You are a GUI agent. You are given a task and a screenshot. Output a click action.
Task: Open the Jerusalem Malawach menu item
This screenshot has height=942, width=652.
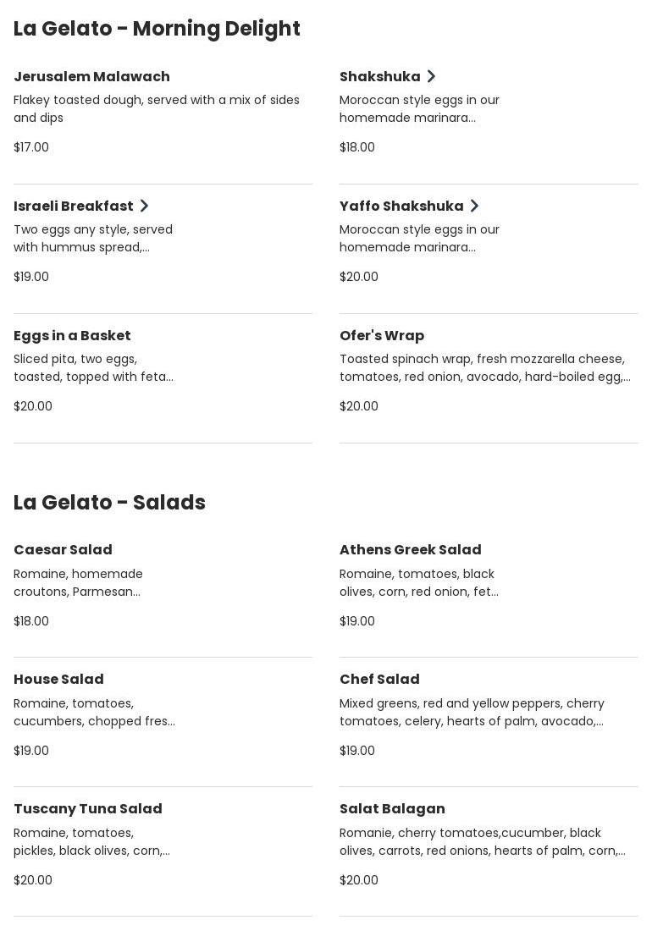pos(91,77)
